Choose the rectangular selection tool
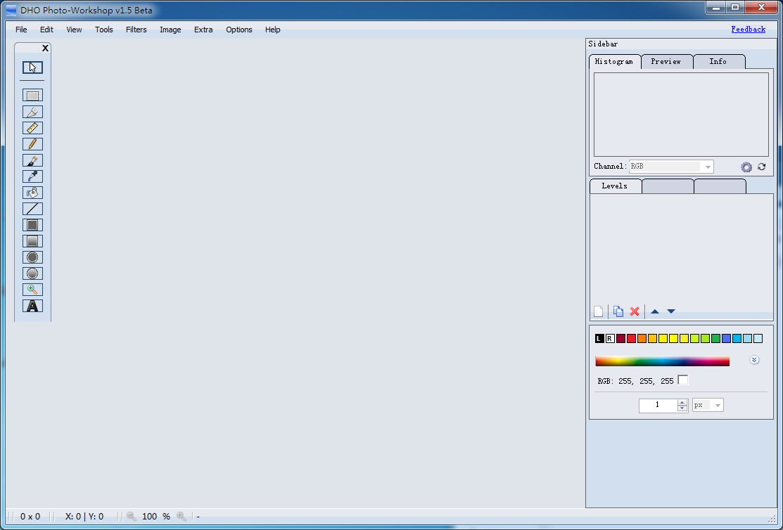The image size is (783, 530). (x=32, y=96)
